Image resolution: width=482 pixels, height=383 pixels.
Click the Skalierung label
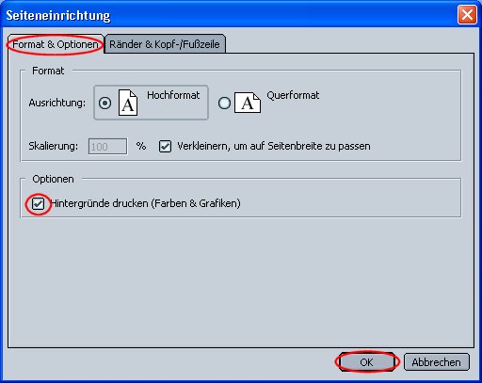(x=54, y=146)
